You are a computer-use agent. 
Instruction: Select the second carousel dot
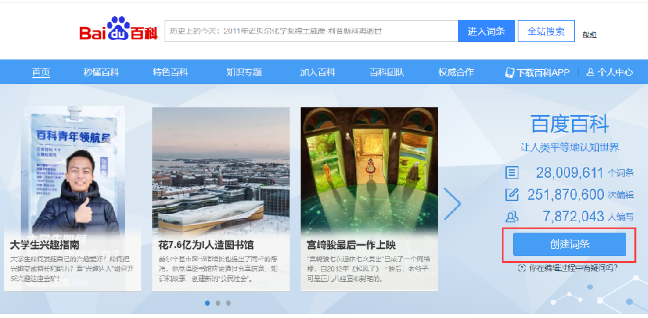tap(218, 303)
